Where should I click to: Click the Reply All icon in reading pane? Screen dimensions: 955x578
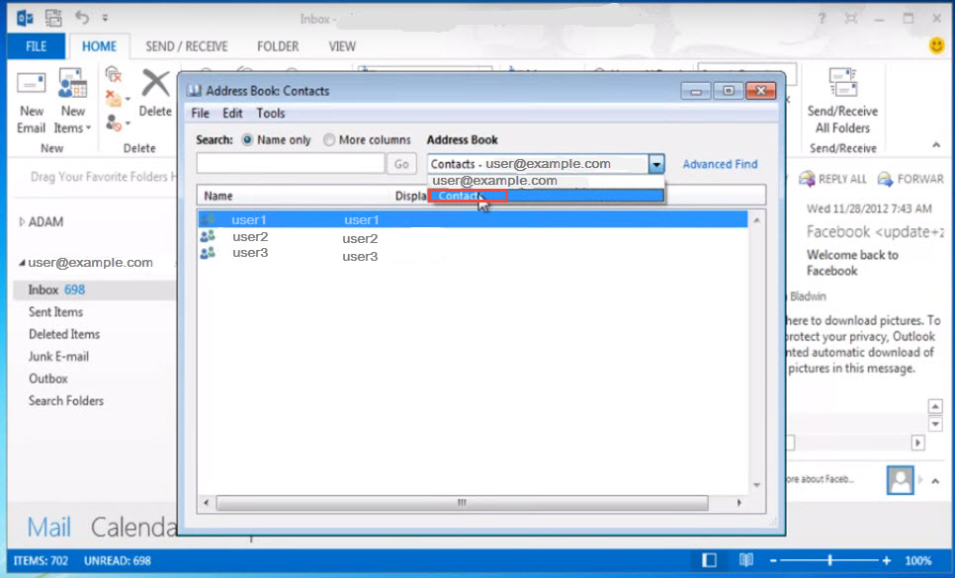point(807,179)
